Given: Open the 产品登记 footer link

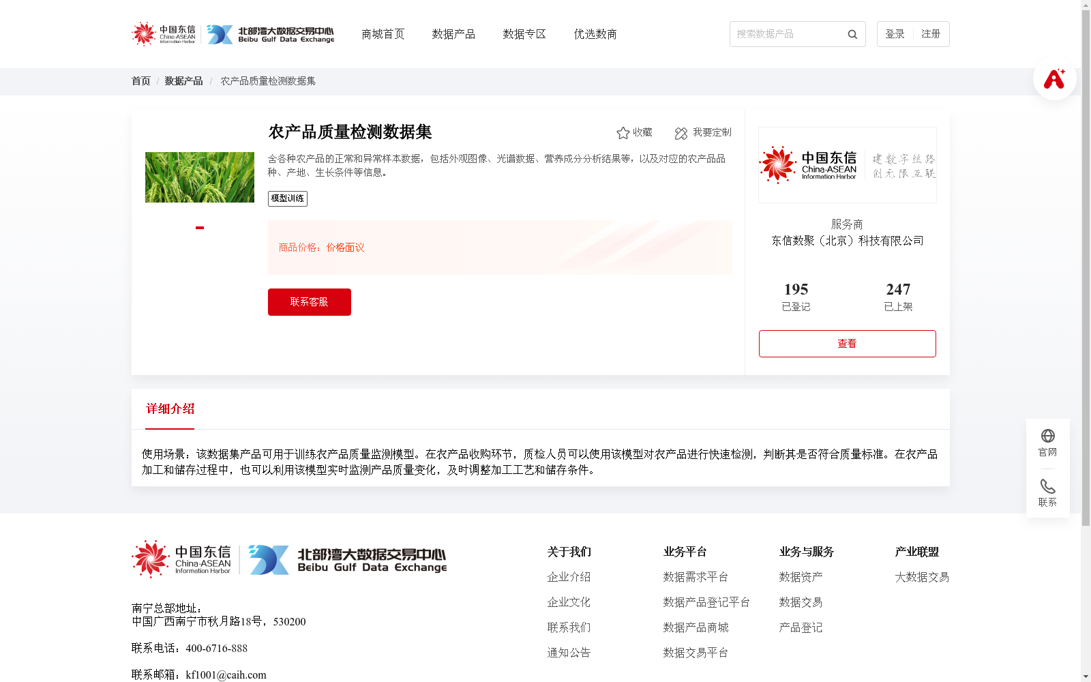Looking at the screenshot, I should click(801, 627).
